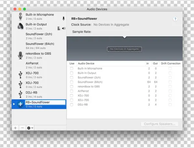Click the green zoom window button
194x148 pixels.
pos(25,9)
